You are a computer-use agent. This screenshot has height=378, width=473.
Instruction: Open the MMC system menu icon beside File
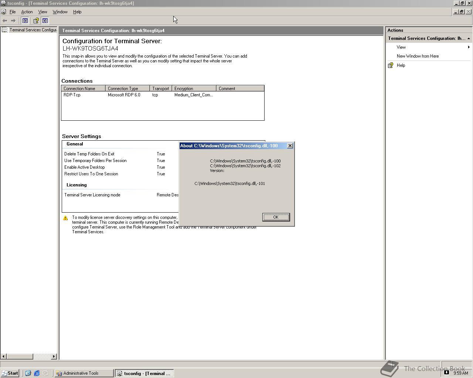pyautogui.click(x=3, y=12)
